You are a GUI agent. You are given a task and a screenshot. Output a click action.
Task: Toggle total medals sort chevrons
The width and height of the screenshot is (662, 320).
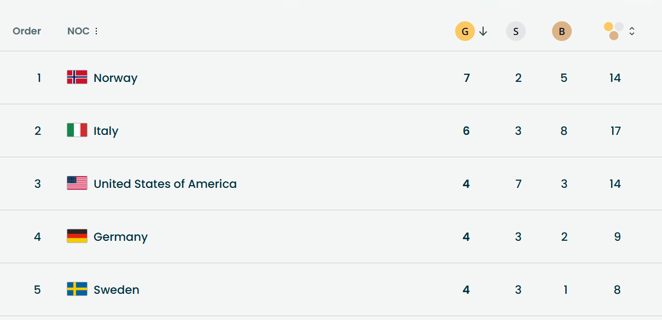[x=632, y=31]
